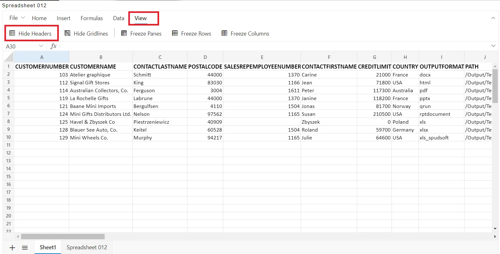Image resolution: width=500 pixels, height=254 pixels.
Task: Select column A header
Action: point(42,57)
